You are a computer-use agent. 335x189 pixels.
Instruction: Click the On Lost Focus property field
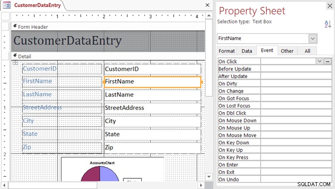pos(296,106)
